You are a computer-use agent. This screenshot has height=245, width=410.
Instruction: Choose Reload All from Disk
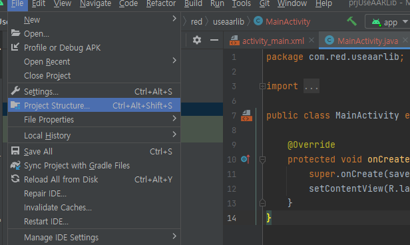coord(94,179)
